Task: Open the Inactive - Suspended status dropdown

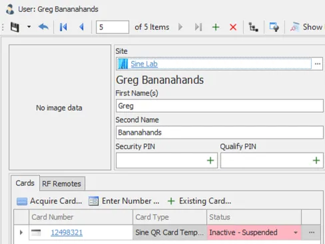Action: point(296,233)
